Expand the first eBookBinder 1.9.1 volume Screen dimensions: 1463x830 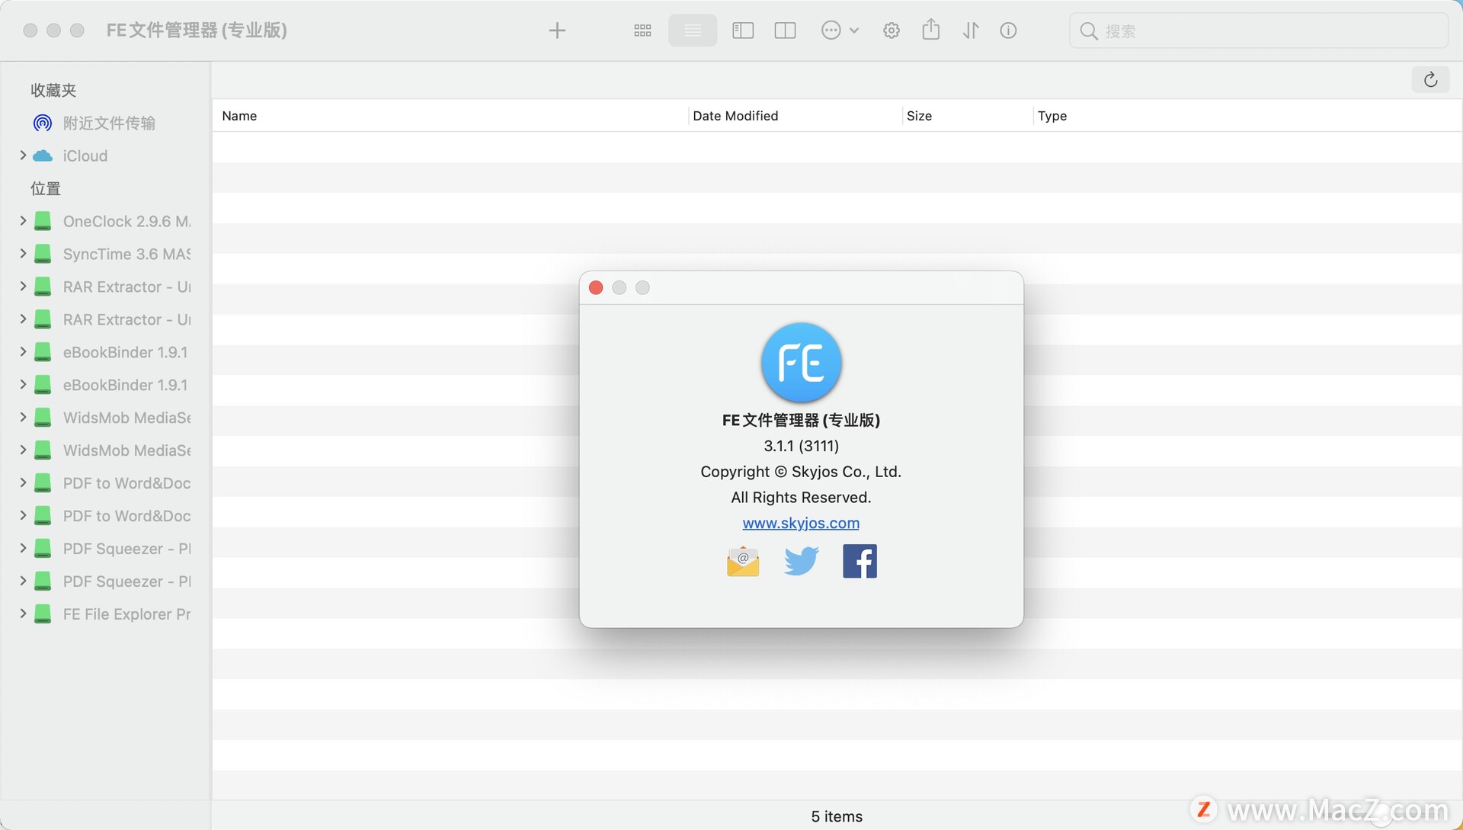coord(23,352)
